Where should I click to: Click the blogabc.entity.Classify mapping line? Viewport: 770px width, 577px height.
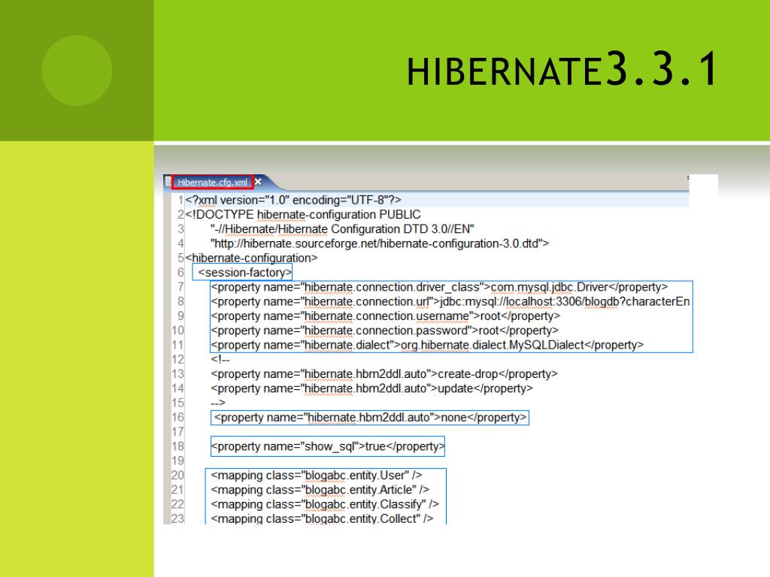(325, 504)
